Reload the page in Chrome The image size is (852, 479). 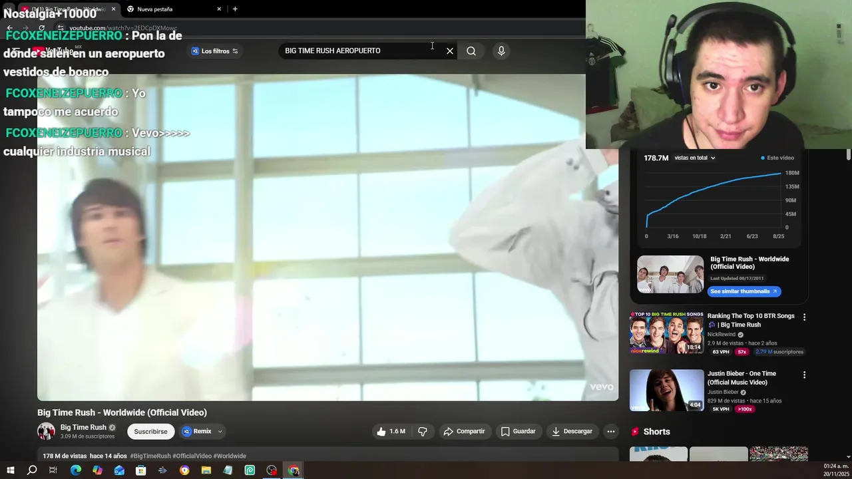41,28
